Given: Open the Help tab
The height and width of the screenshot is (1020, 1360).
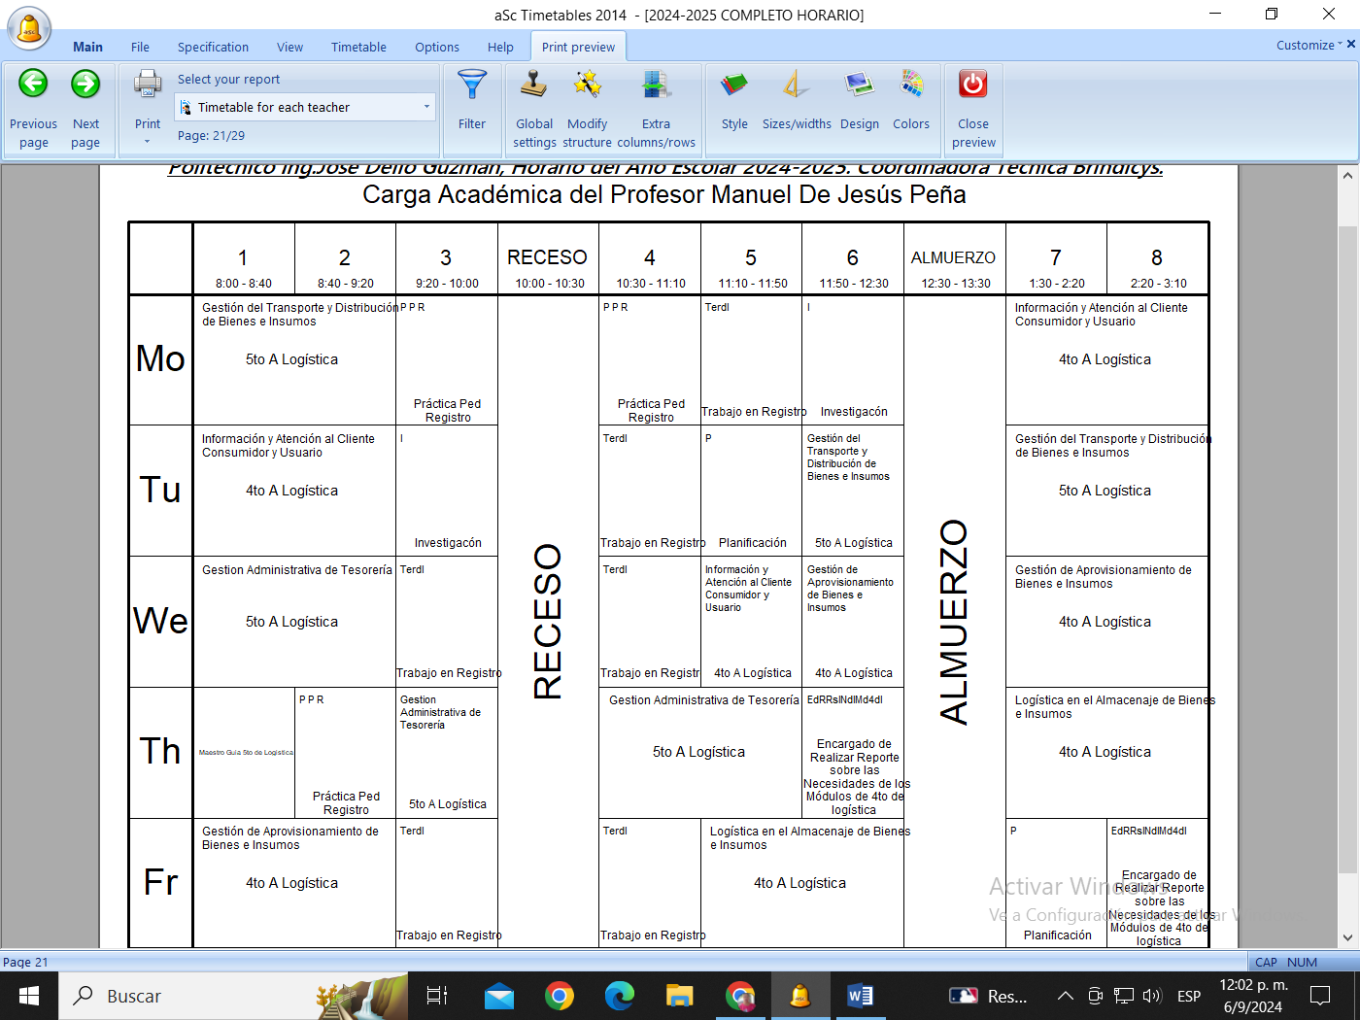Looking at the screenshot, I should [500, 47].
